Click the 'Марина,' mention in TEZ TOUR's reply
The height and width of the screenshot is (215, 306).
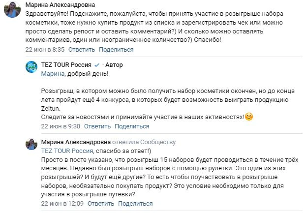52,73
